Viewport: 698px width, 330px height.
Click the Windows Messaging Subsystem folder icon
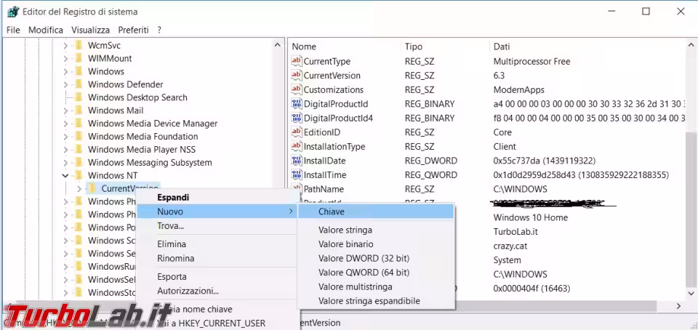(x=79, y=162)
